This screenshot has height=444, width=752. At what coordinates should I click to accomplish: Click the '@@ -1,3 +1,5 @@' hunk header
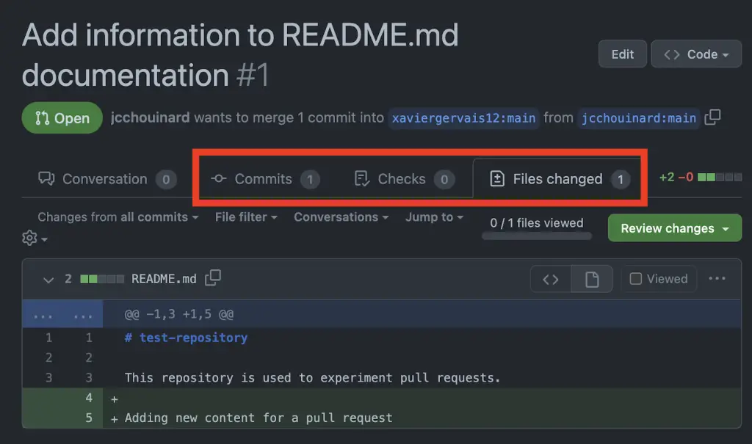pos(179,315)
